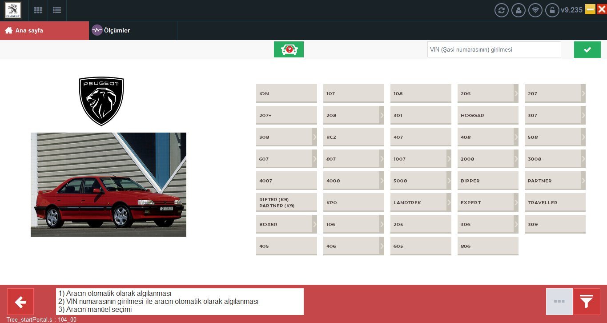
Task: Click the Wi-Fi connection status icon
Action: [x=535, y=10]
